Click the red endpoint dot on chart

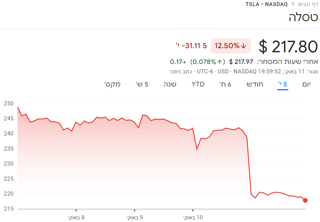coord(305,200)
